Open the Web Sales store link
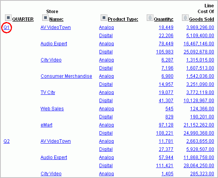This screenshot has width=218, height=178. (52, 109)
